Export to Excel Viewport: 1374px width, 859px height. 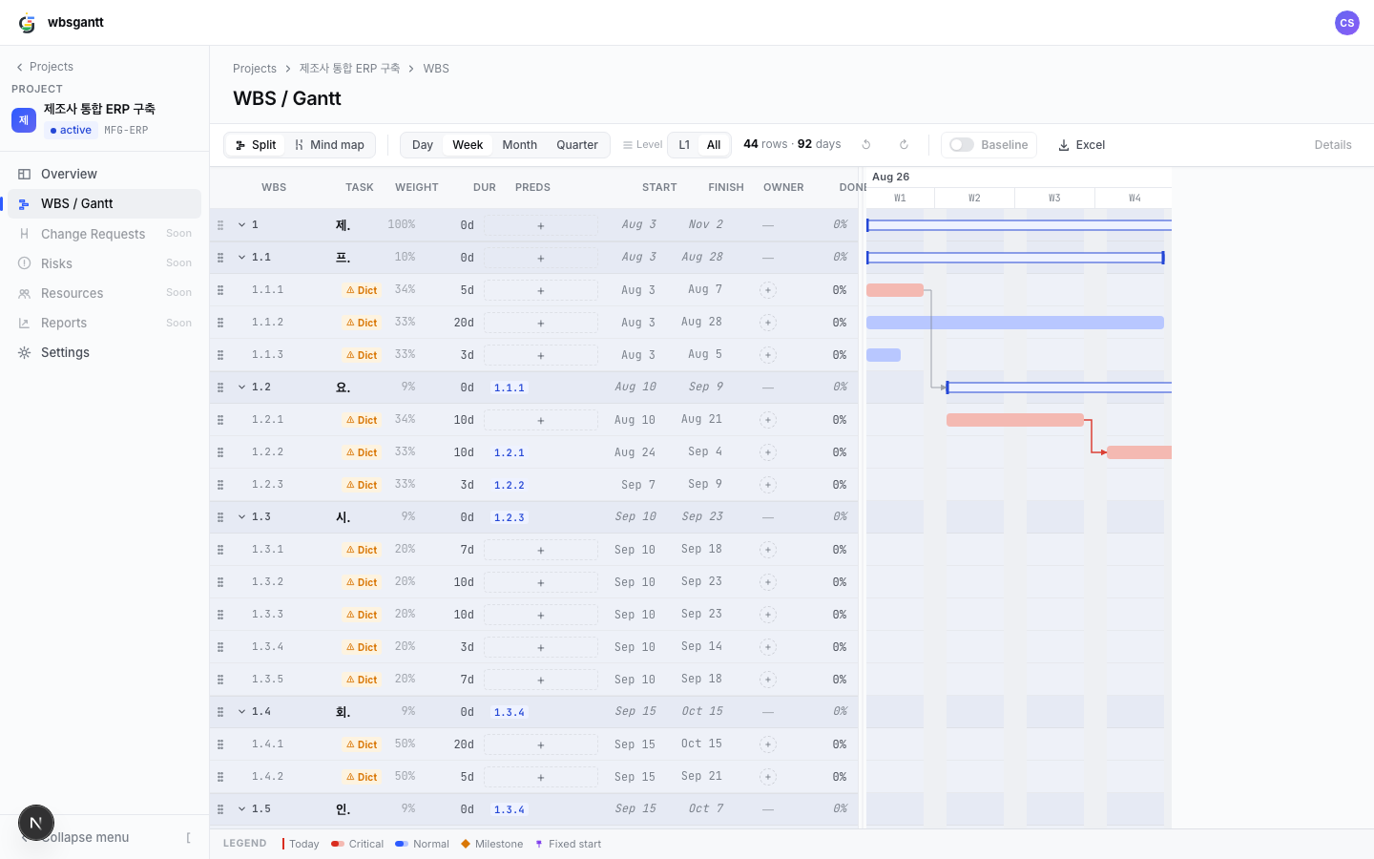pyautogui.click(x=1082, y=145)
